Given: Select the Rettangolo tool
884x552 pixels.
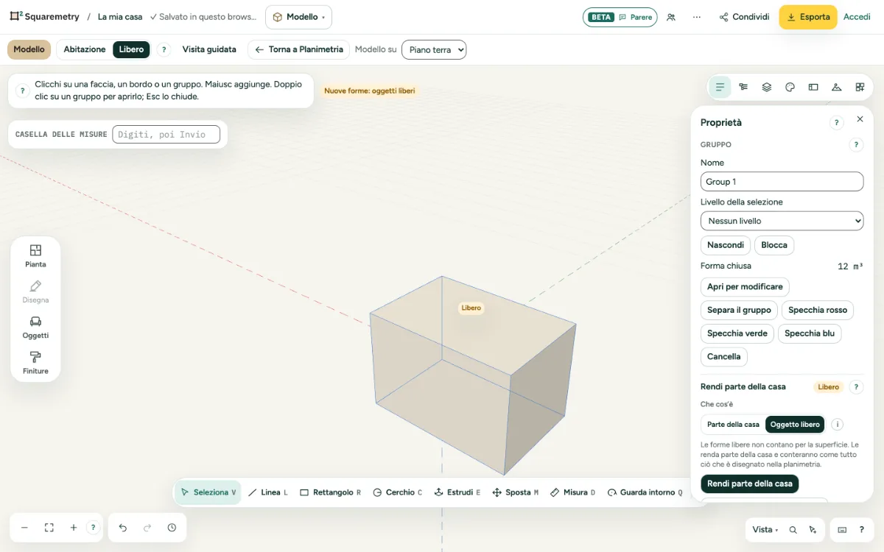Looking at the screenshot, I should (330, 492).
